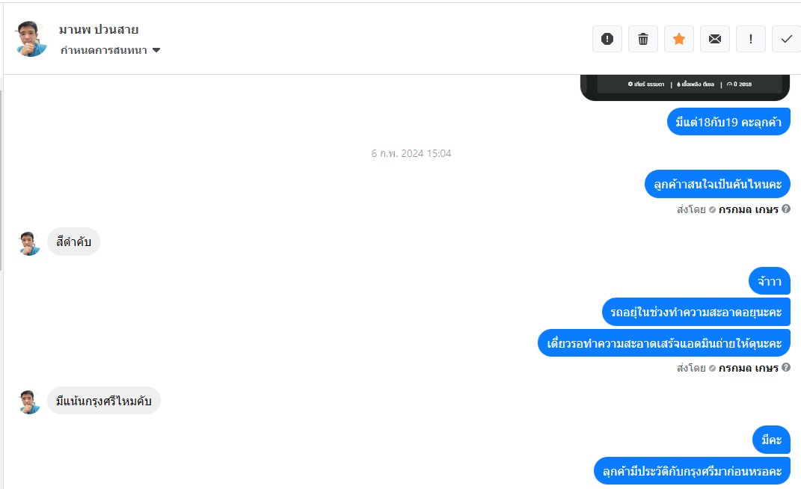This screenshot has height=489, width=801.
Task: Delete conversation with the trash icon
Action: (643, 39)
